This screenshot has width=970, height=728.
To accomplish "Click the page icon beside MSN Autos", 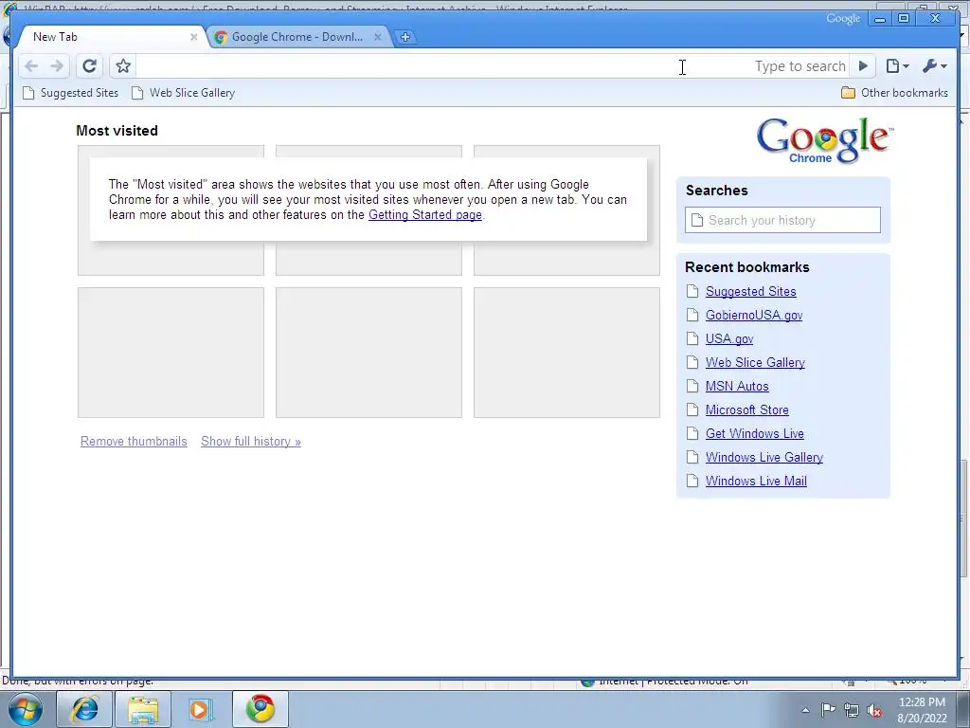I will coord(692,387).
